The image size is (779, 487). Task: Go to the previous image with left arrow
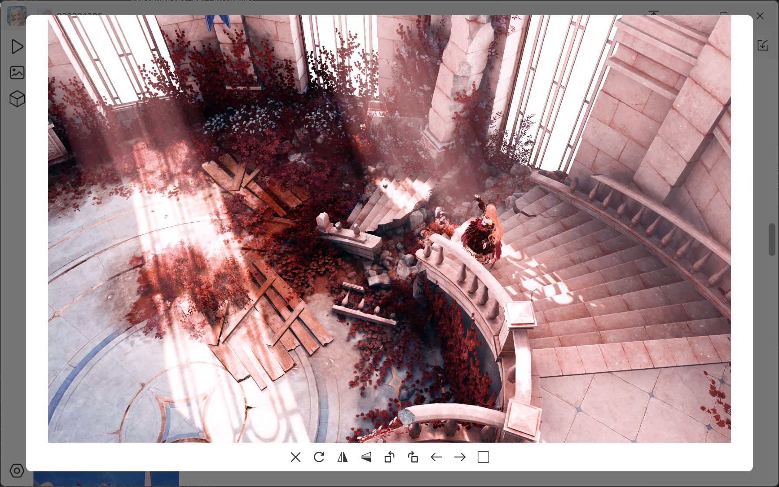(x=436, y=457)
